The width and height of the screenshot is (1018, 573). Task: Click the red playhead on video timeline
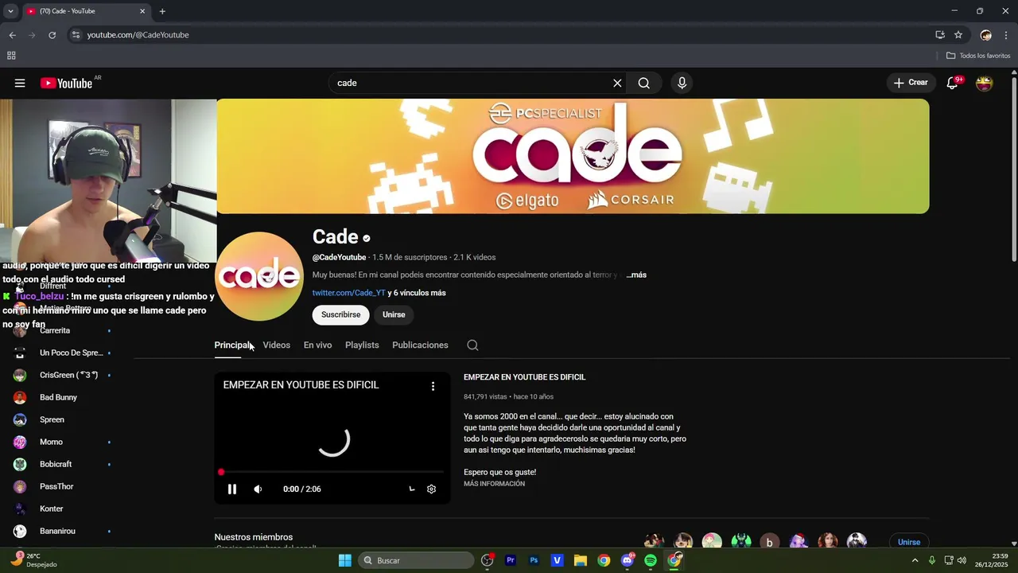point(221,473)
